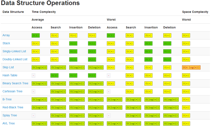Click the Time Complexity column header
Viewport: 211px width, 129px height.
tap(44, 12)
